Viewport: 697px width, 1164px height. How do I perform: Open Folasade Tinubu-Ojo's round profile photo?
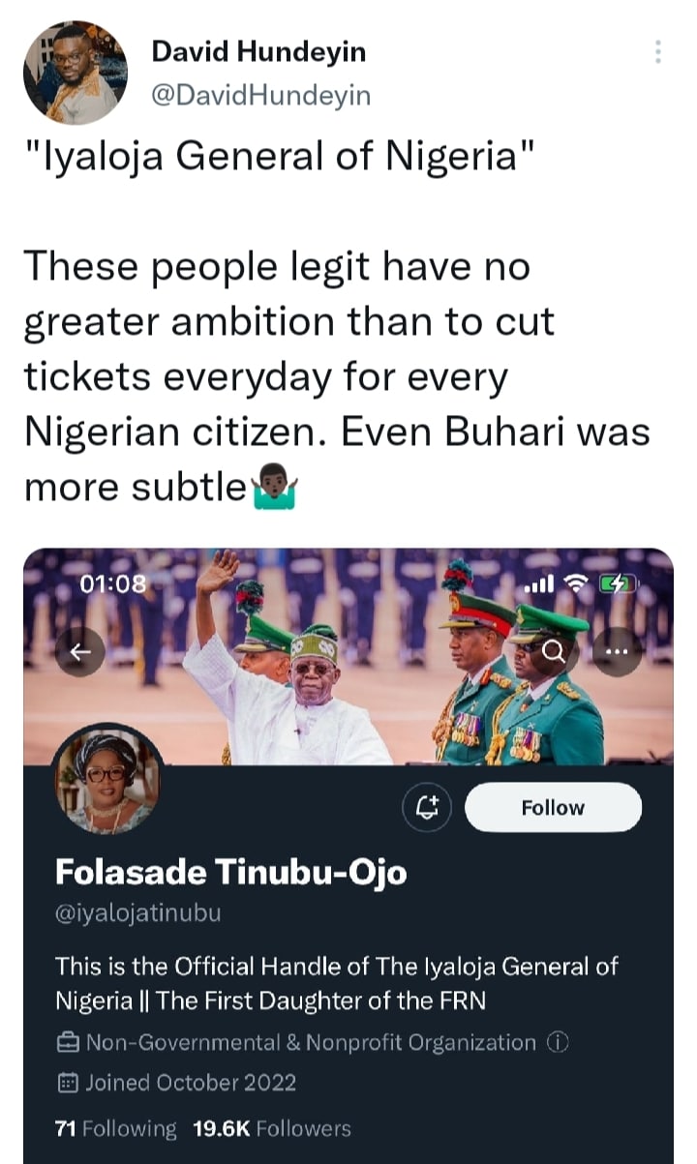[106, 779]
